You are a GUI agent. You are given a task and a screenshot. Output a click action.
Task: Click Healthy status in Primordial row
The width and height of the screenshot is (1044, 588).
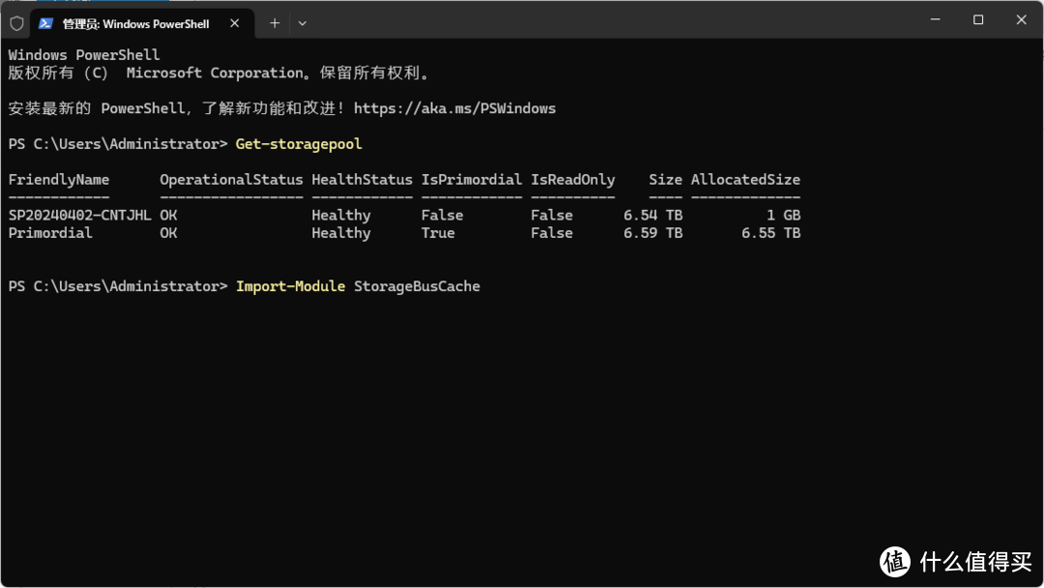(341, 233)
